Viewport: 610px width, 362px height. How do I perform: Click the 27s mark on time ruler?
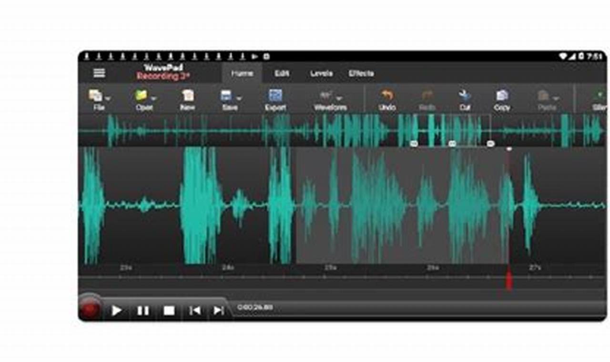tap(535, 268)
